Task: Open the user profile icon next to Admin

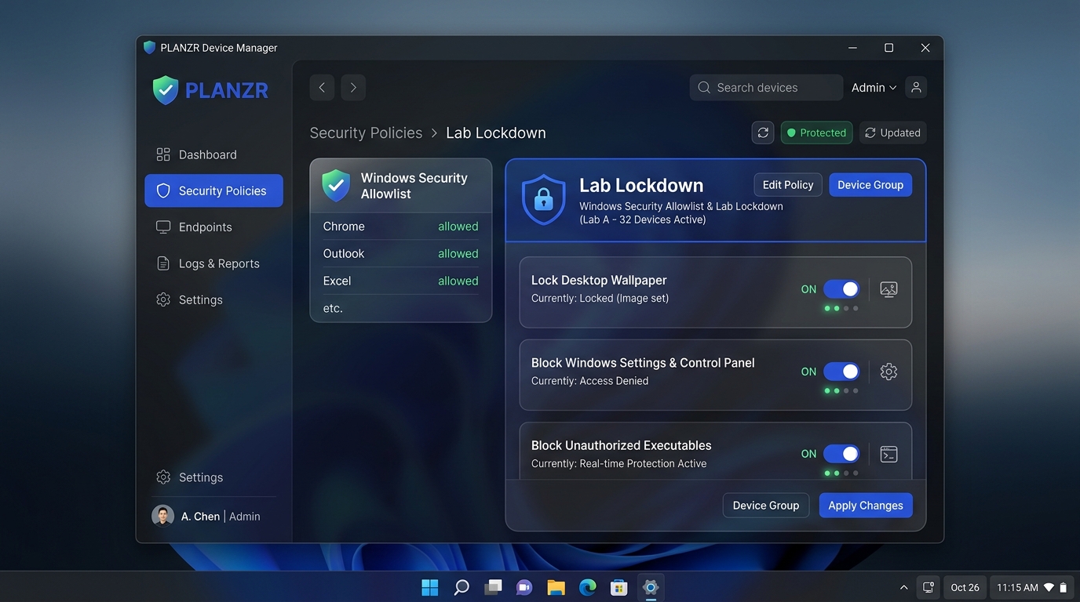Action: coord(916,88)
